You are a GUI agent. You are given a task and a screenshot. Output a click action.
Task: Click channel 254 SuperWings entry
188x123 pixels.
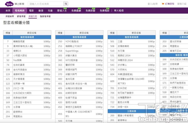click(79, 51)
